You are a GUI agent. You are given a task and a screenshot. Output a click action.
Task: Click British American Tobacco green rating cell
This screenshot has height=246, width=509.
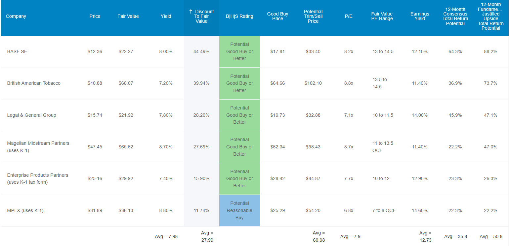pos(239,83)
